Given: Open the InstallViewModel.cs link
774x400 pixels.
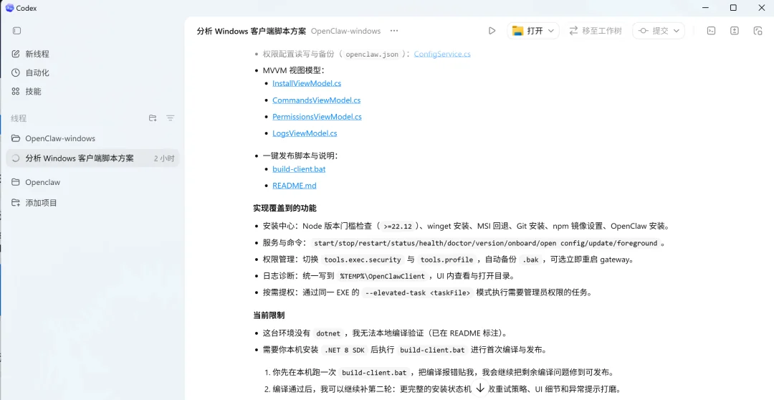Looking at the screenshot, I should [307, 83].
